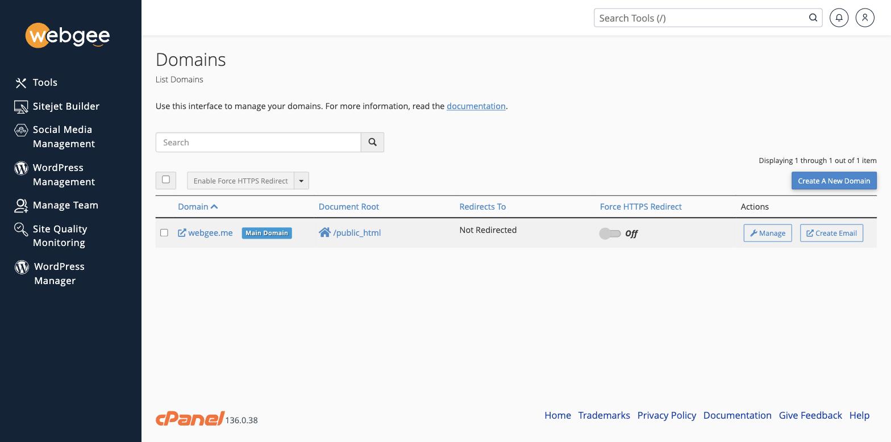Check the webgee.me row checkbox
This screenshot has width=891, height=442.
164,232
